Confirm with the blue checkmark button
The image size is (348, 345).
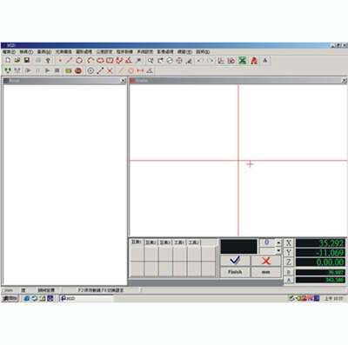click(x=235, y=261)
